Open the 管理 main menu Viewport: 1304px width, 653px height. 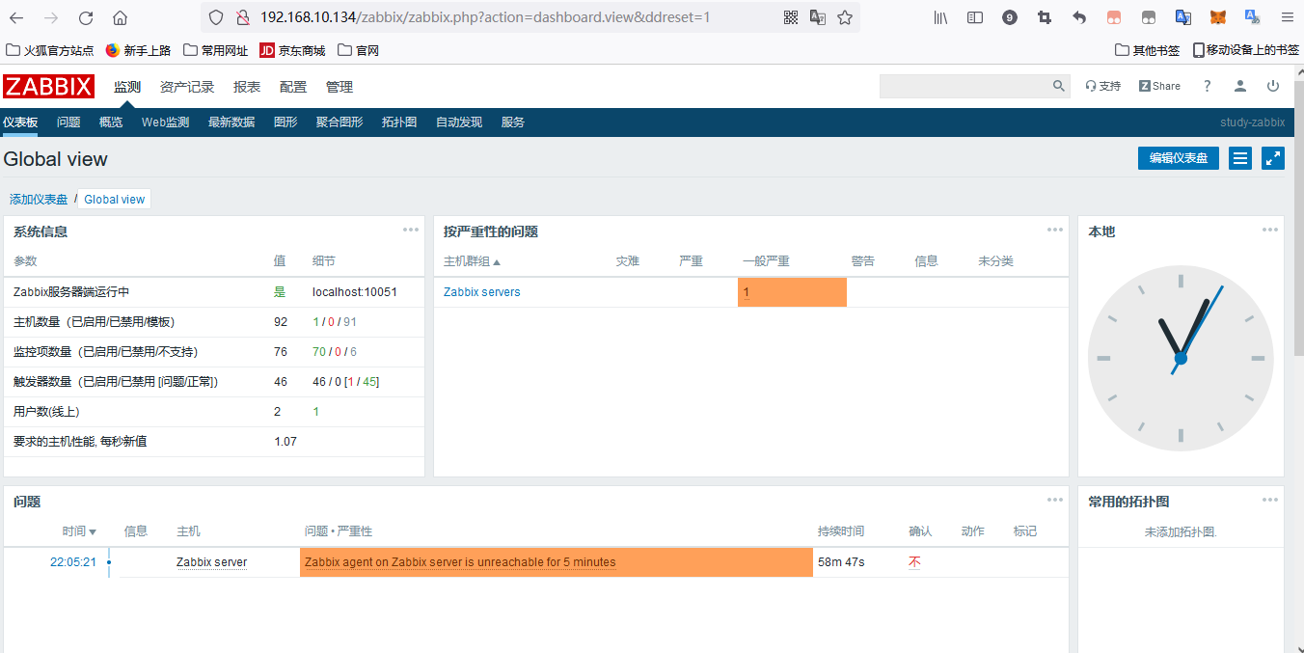tap(340, 87)
